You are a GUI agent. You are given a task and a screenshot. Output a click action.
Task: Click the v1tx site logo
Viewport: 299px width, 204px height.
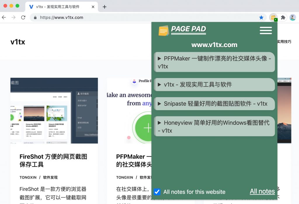[x=18, y=42]
